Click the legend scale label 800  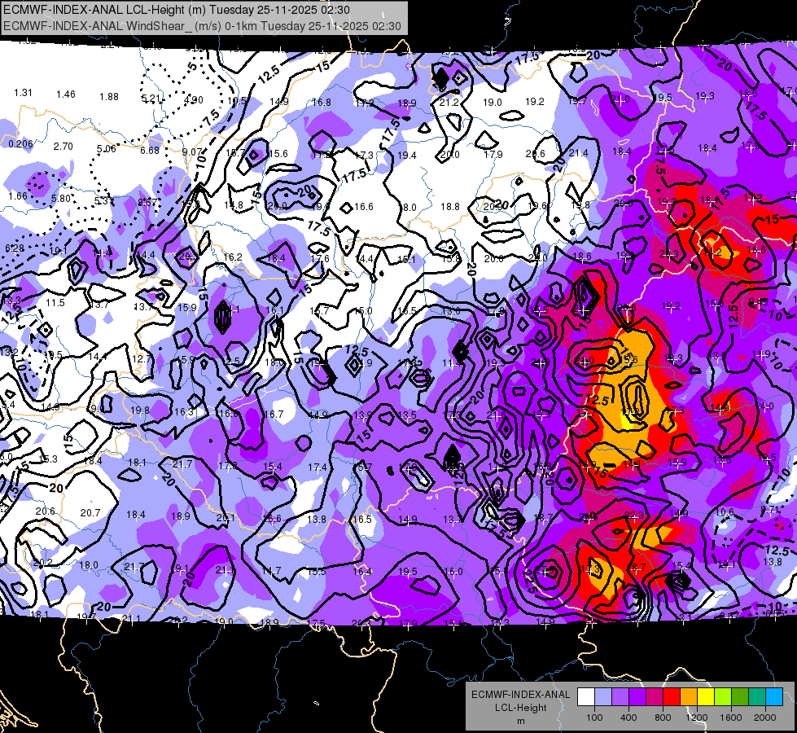663,718
